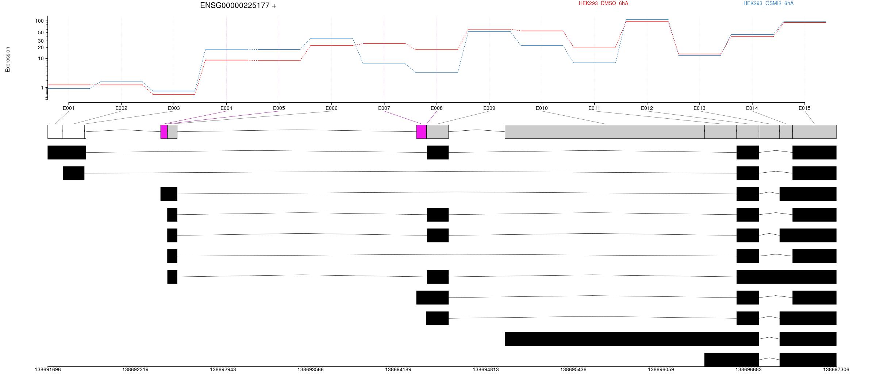Click the 50 tick on expression axis
This screenshot has height=376, width=876.
pyautogui.click(x=41, y=32)
